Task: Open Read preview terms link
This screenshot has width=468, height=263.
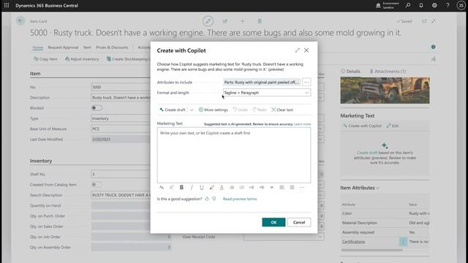Action: tap(240, 199)
